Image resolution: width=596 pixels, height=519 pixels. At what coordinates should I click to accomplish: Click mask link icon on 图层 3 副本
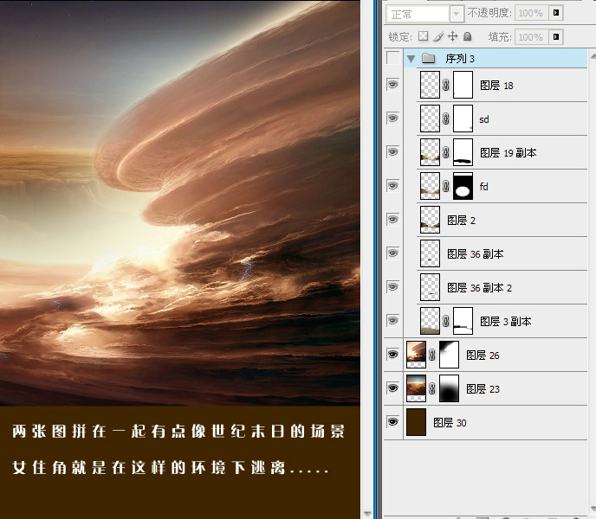coord(446,321)
